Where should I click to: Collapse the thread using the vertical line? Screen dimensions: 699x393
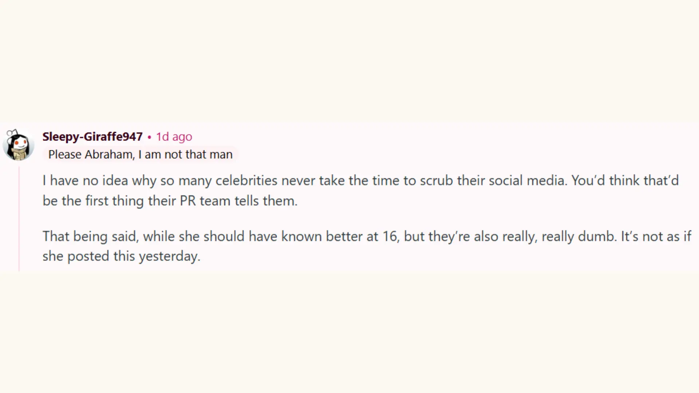(x=19, y=218)
